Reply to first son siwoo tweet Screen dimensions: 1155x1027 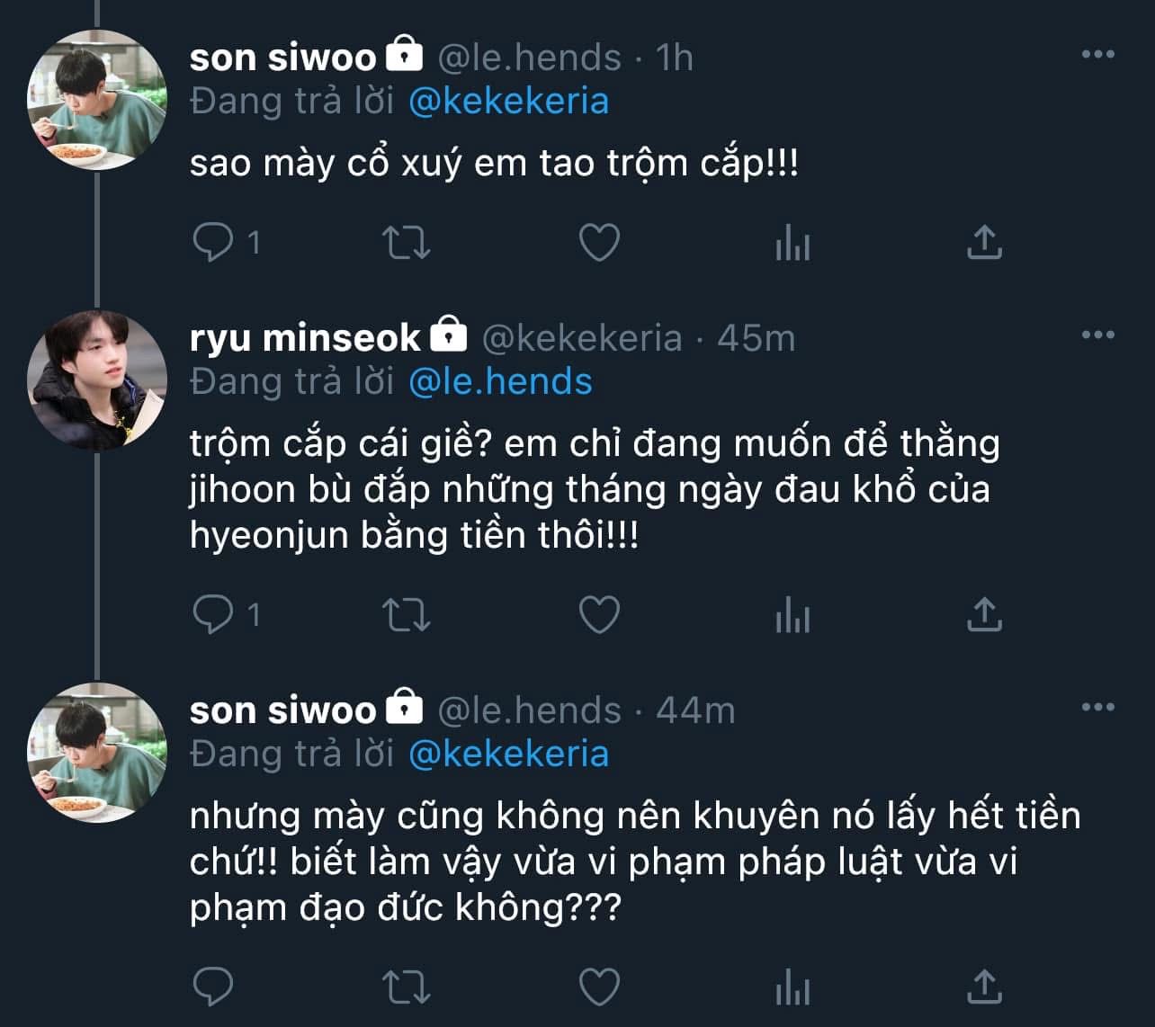pyautogui.click(x=214, y=242)
